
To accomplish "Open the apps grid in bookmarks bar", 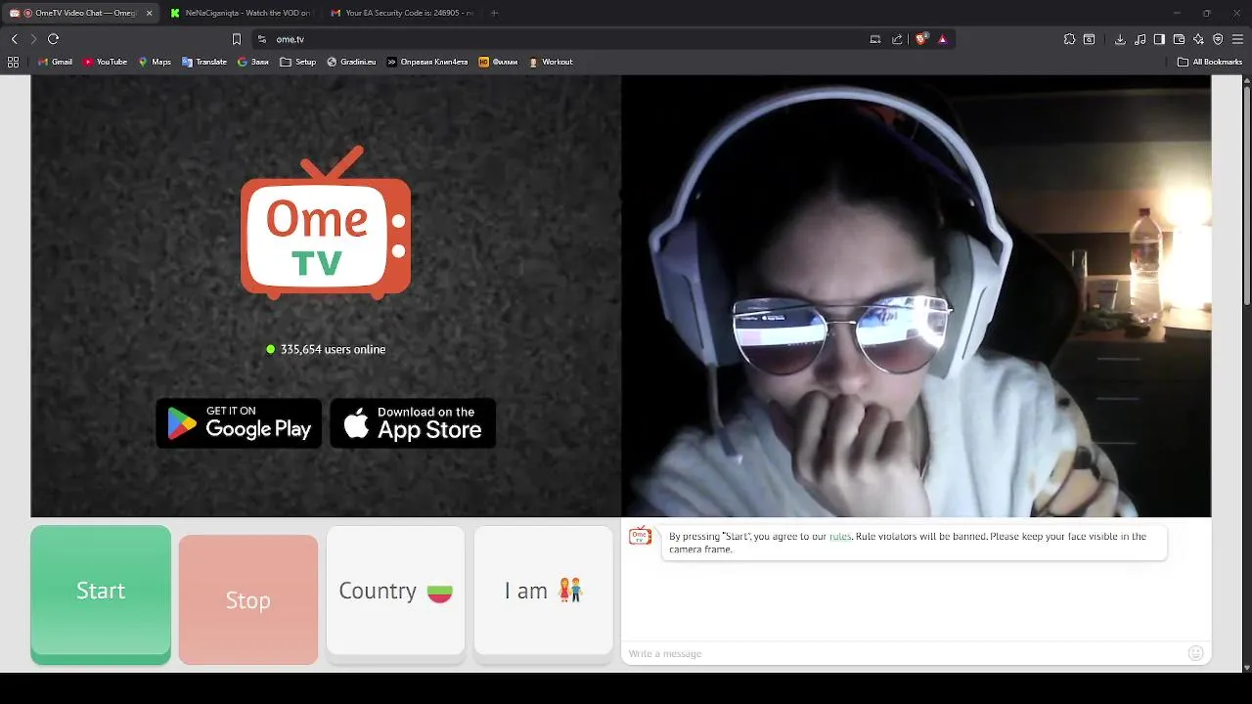I will pyautogui.click(x=13, y=62).
